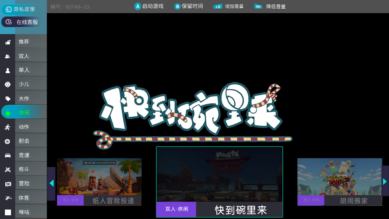Click the price-tag icon beside 大作
The image size is (389, 219).
(x=8, y=99)
